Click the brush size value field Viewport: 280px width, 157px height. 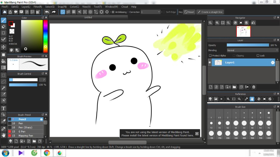pyautogui.click(x=42, y=80)
